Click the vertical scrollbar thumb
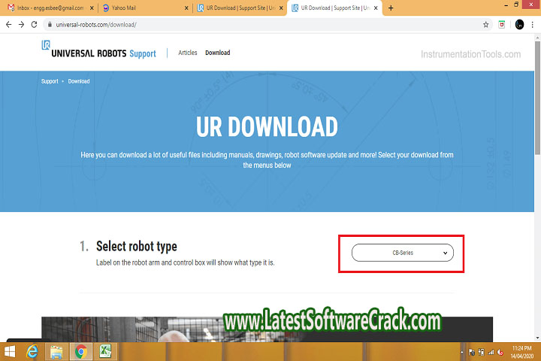 537,98
